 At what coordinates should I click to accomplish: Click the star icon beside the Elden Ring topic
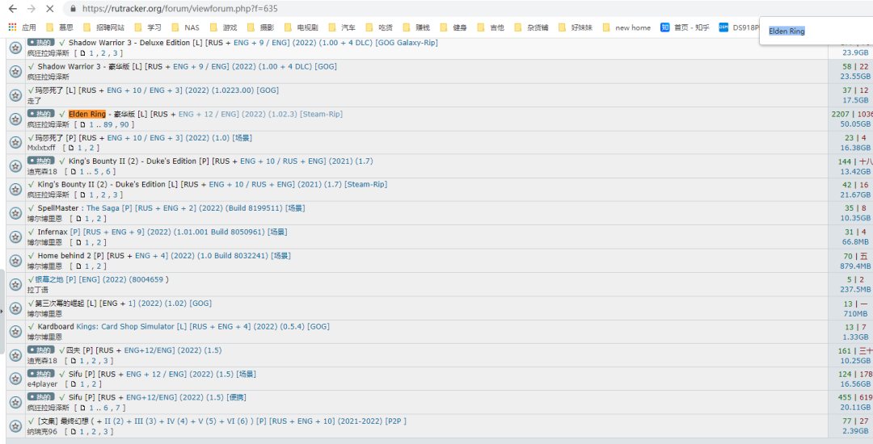click(x=15, y=119)
